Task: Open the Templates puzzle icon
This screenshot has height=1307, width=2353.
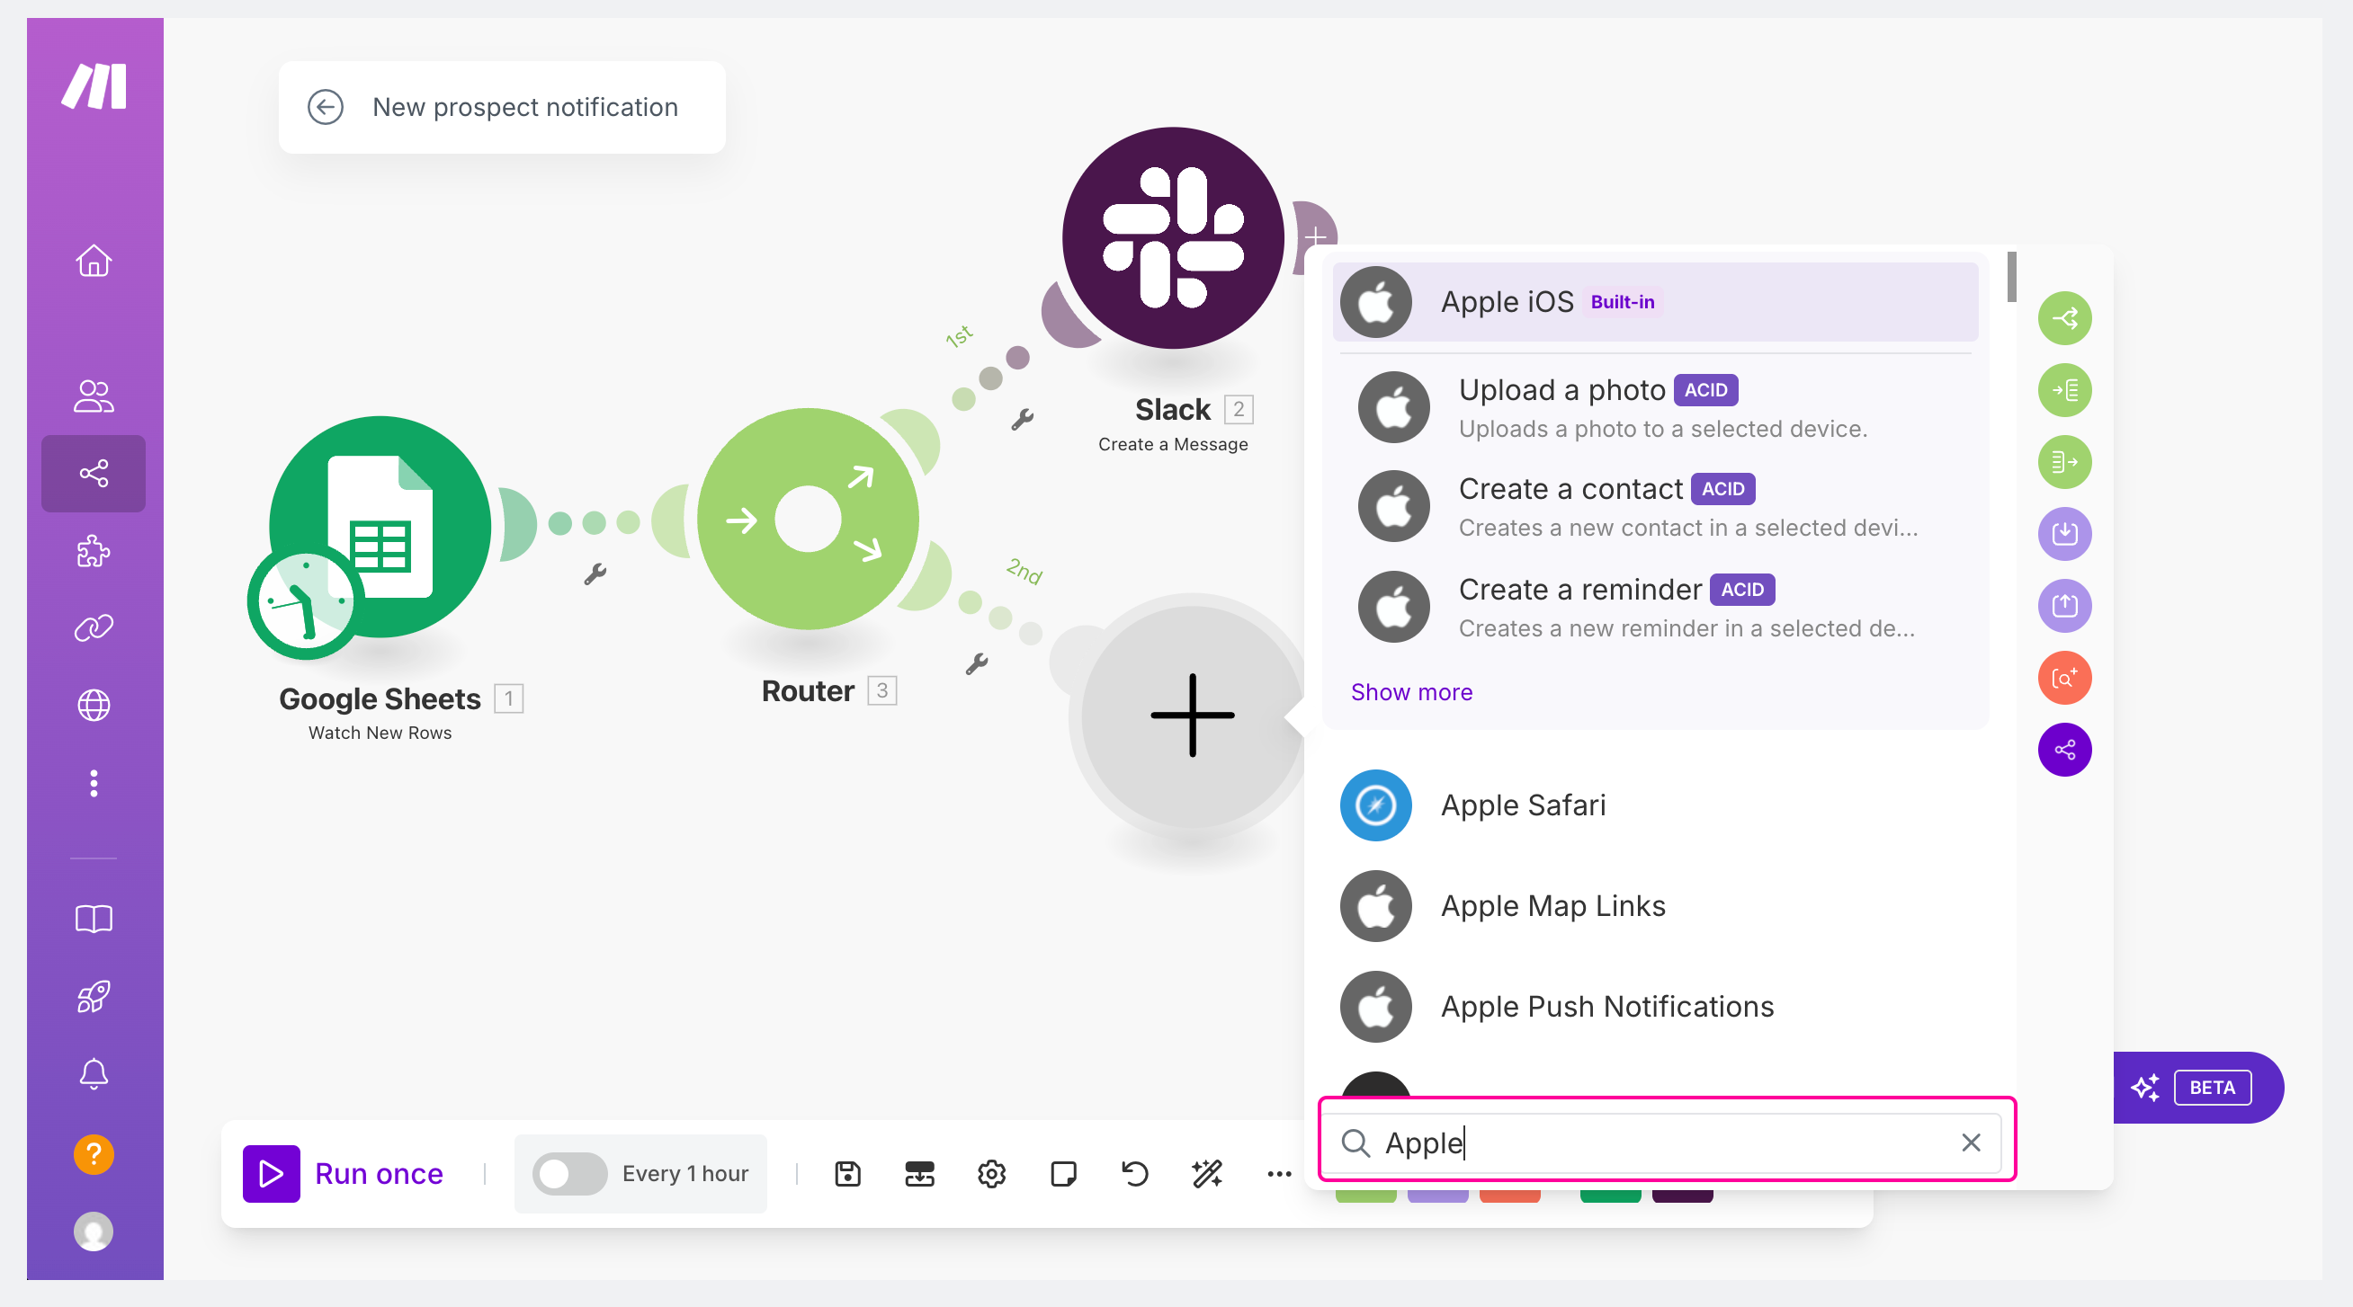Action: click(94, 550)
